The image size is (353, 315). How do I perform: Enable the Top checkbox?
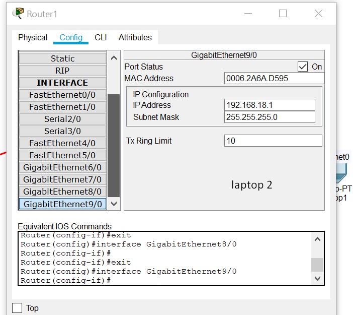click(17, 308)
